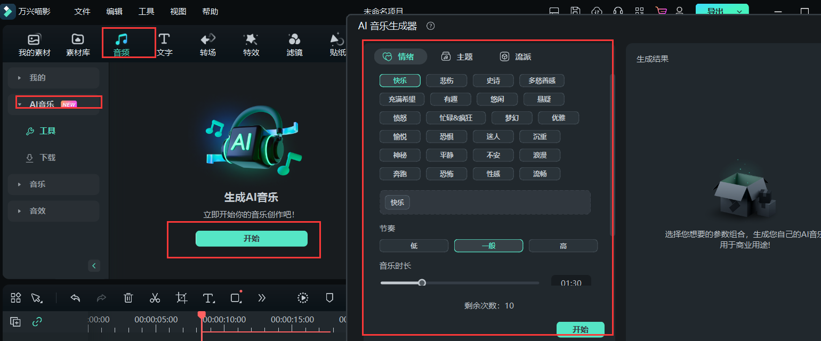821x341 pixels.
Task: Switch to the 主题 tab
Action: 464,56
